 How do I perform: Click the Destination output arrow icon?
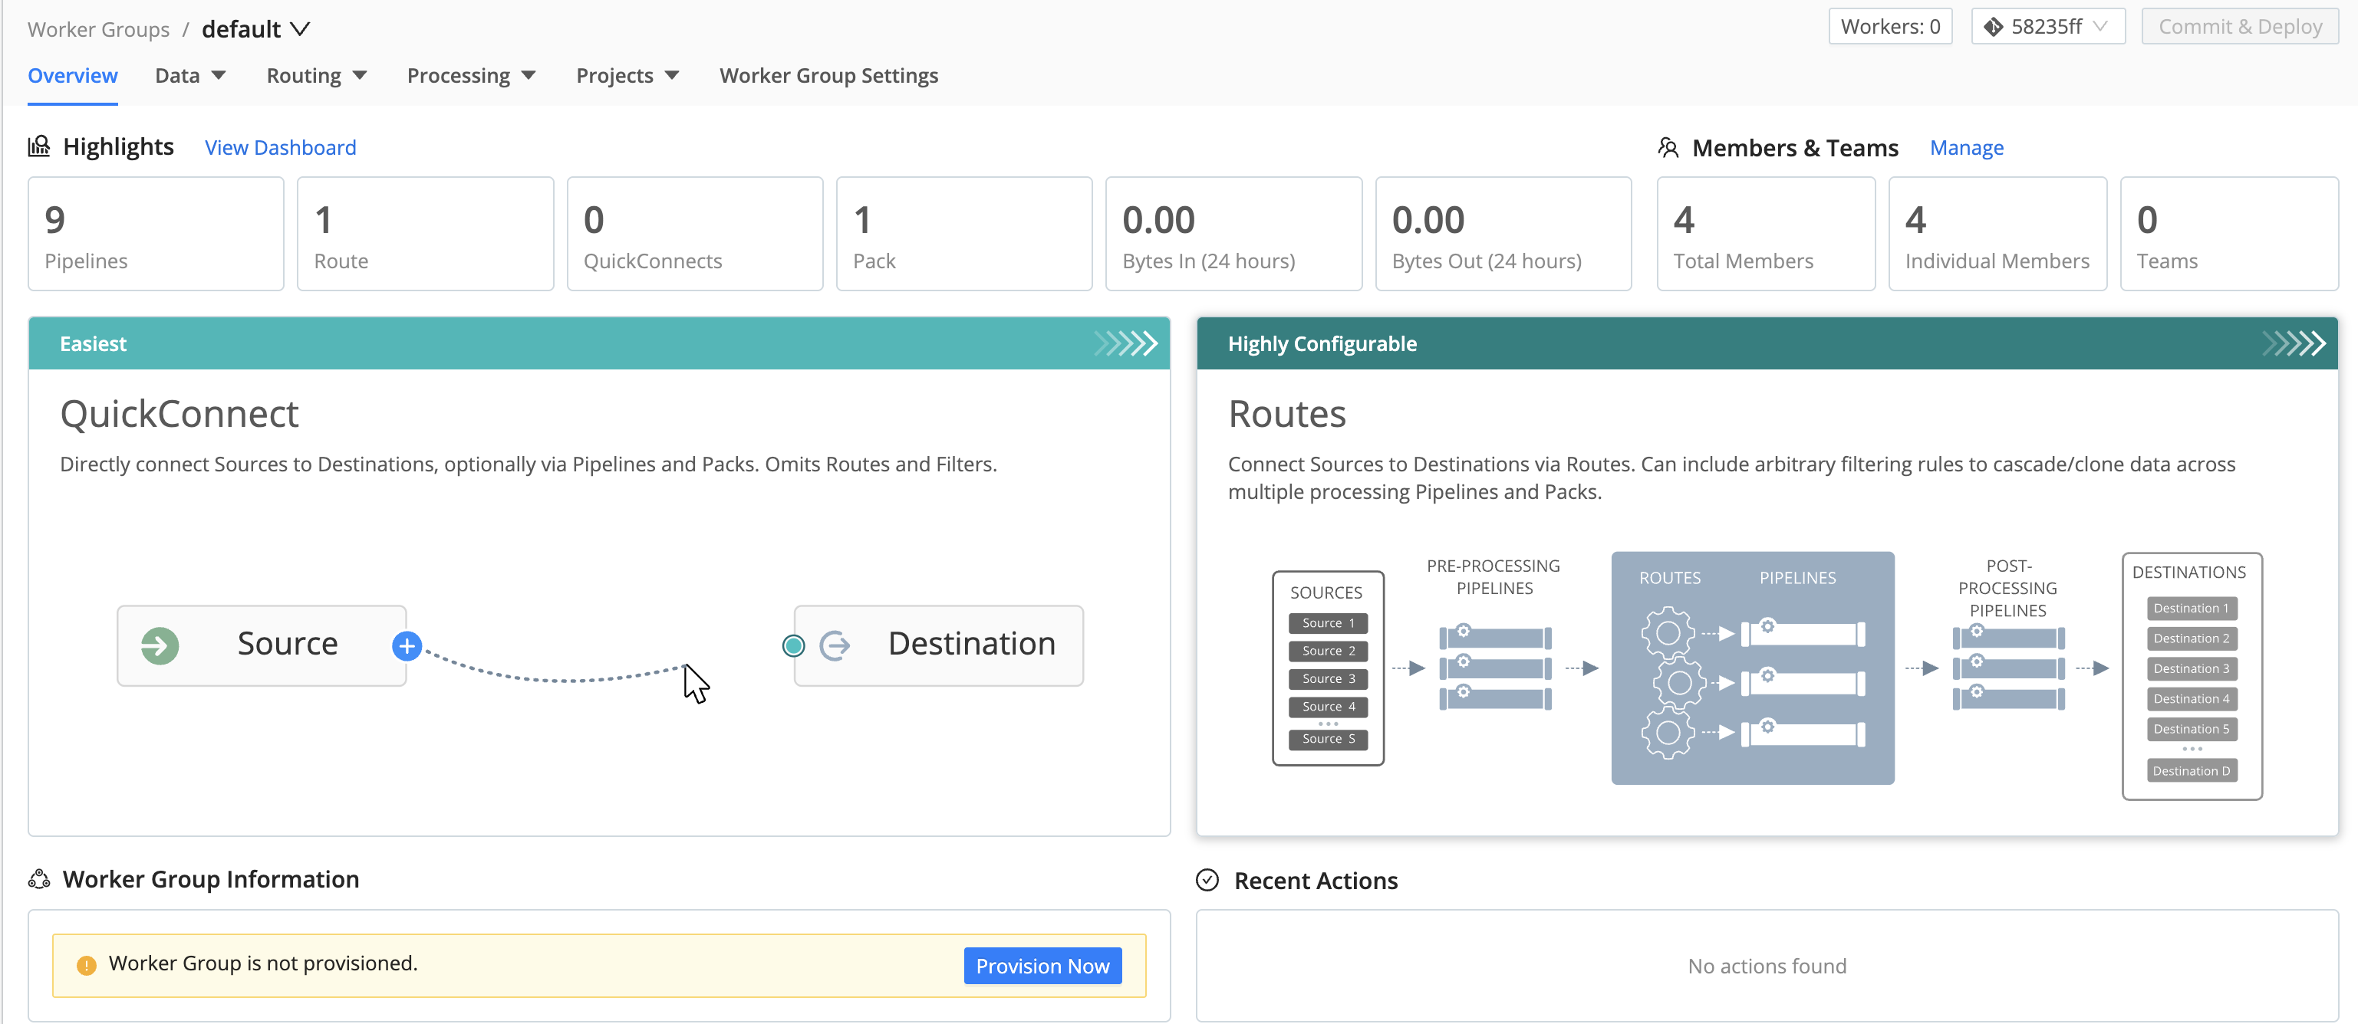pos(834,646)
